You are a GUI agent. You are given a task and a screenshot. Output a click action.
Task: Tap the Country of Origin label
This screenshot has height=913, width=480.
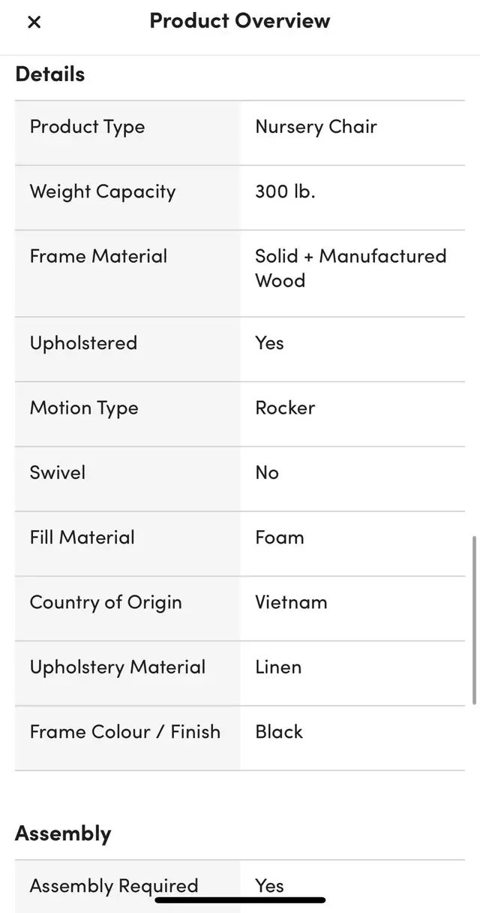106,602
